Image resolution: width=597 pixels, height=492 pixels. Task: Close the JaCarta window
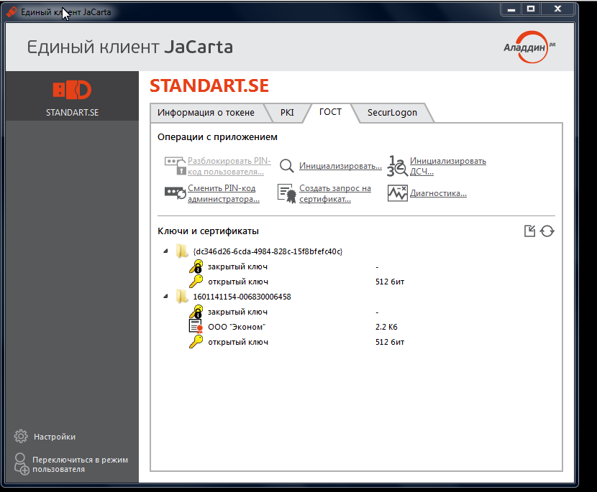(x=557, y=9)
